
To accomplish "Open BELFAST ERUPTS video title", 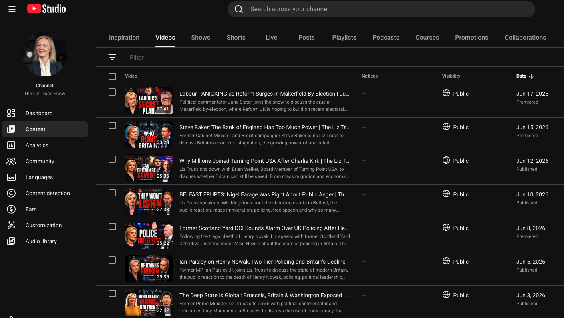I will click(264, 194).
